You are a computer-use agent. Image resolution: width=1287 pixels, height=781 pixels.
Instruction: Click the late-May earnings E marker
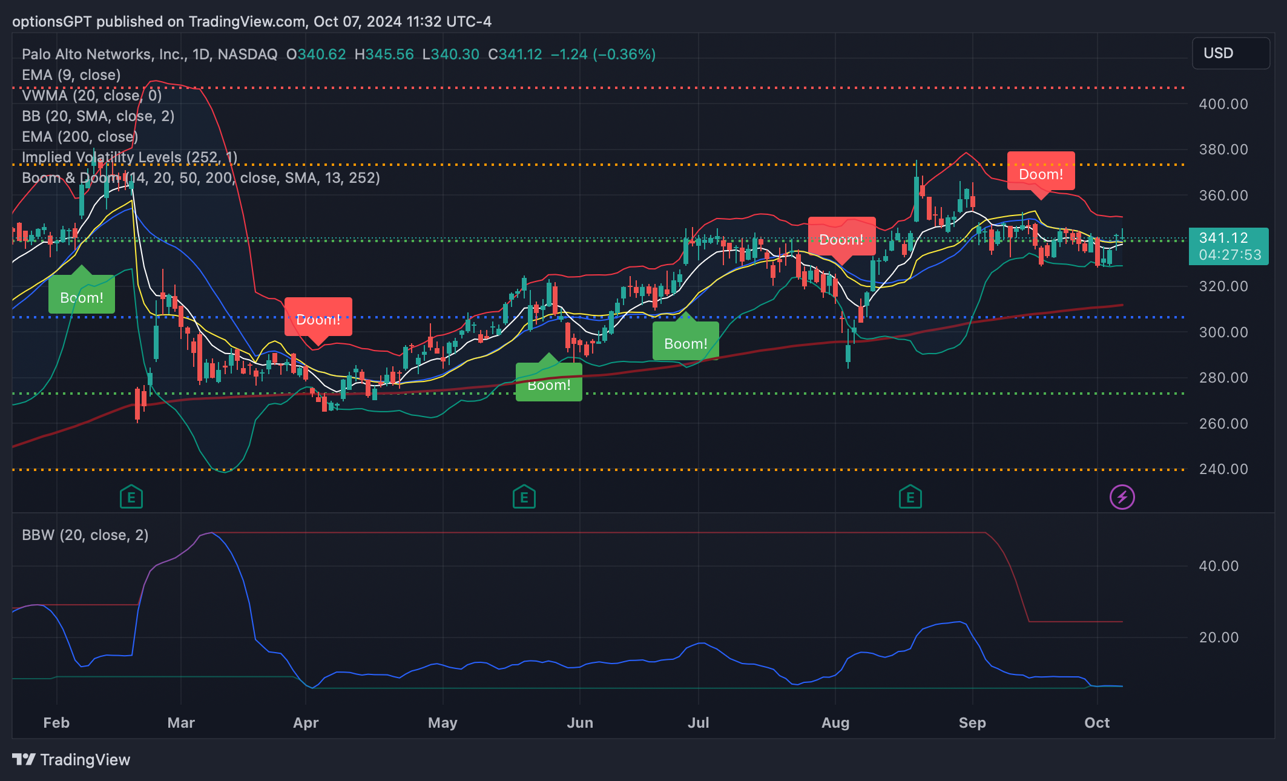pos(524,498)
